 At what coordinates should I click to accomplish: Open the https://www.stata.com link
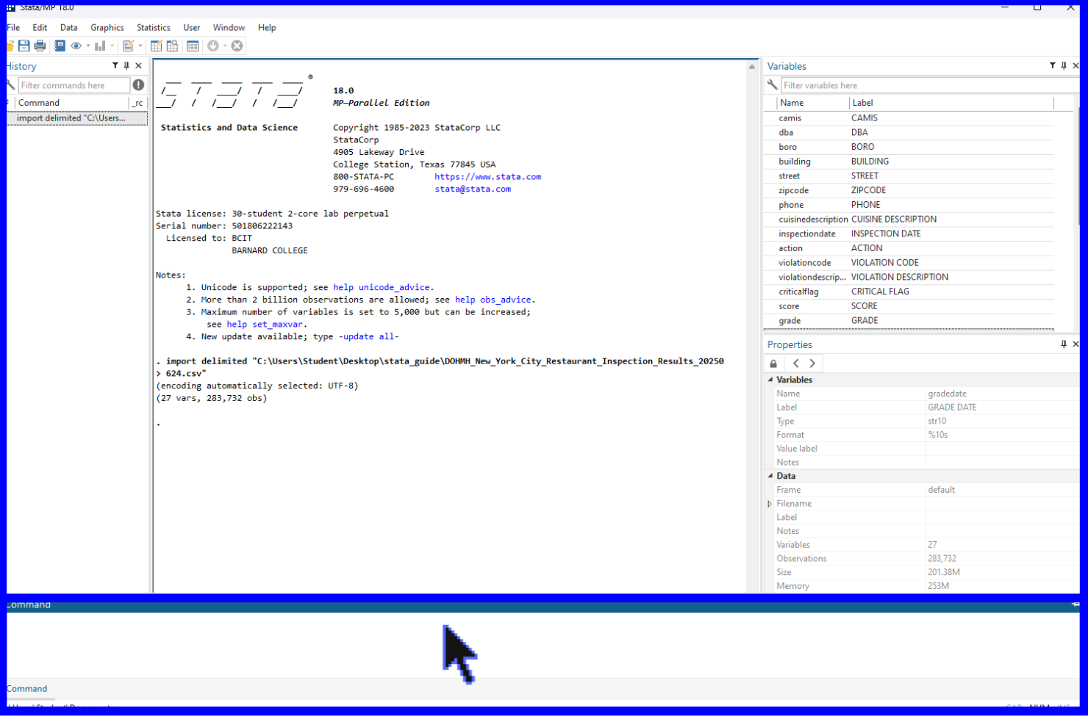(487, 177)
